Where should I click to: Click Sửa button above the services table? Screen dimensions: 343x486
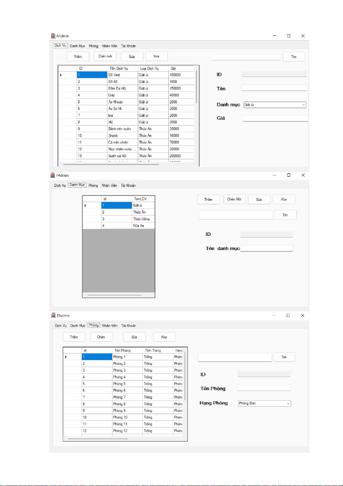[x=132, y=56]
